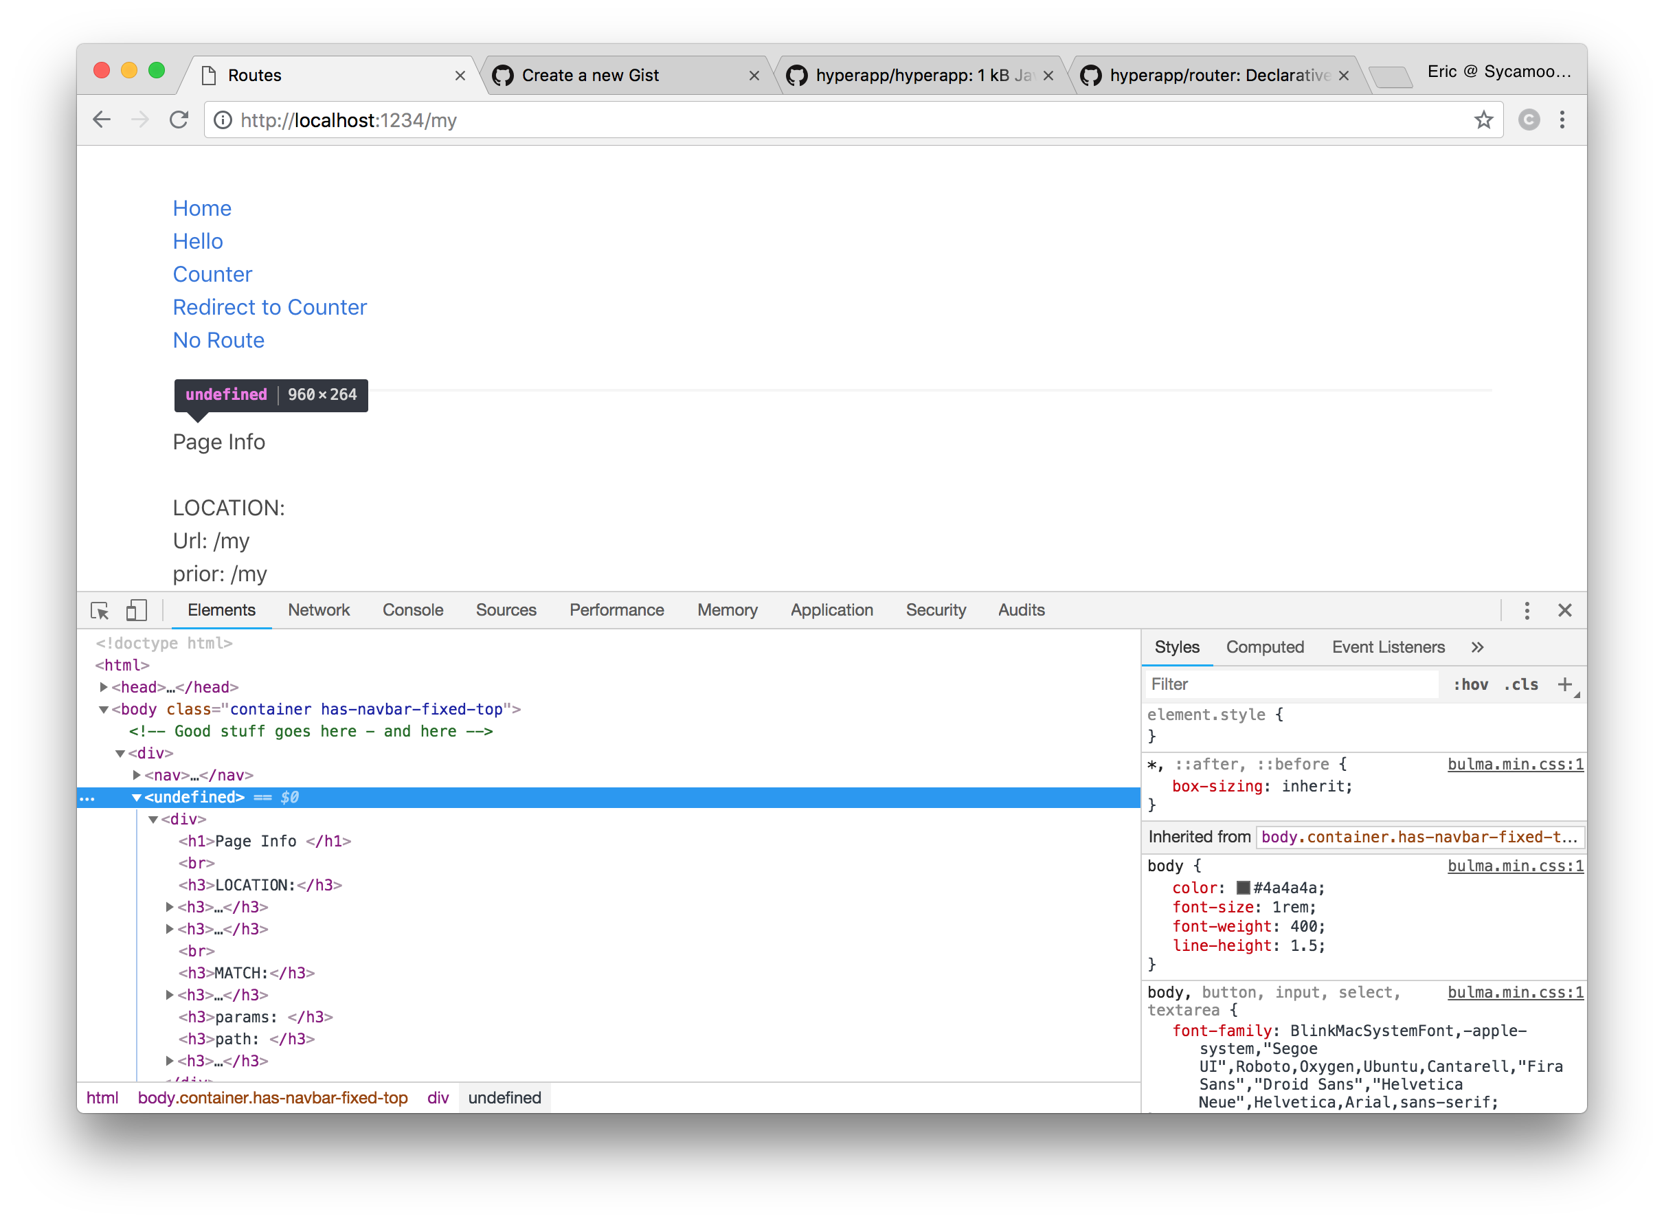
Task: Collapse the undefined element node
Action: (137, 797)
